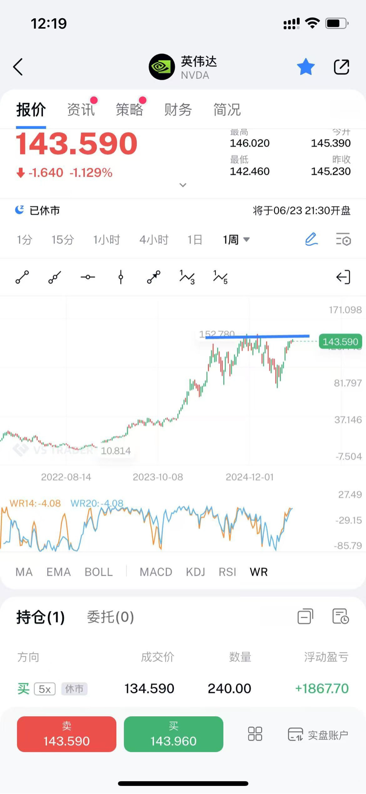Select the ray line drawing tool
The image size is (366, 794).
(55, 277)
